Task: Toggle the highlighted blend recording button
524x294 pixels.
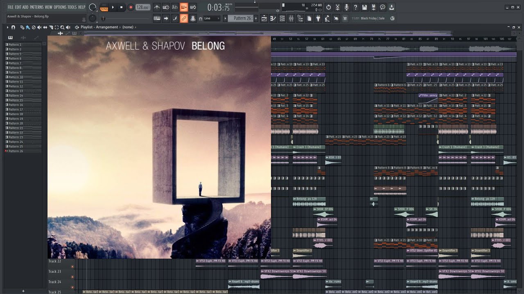Action: click(x=184, y=7)
